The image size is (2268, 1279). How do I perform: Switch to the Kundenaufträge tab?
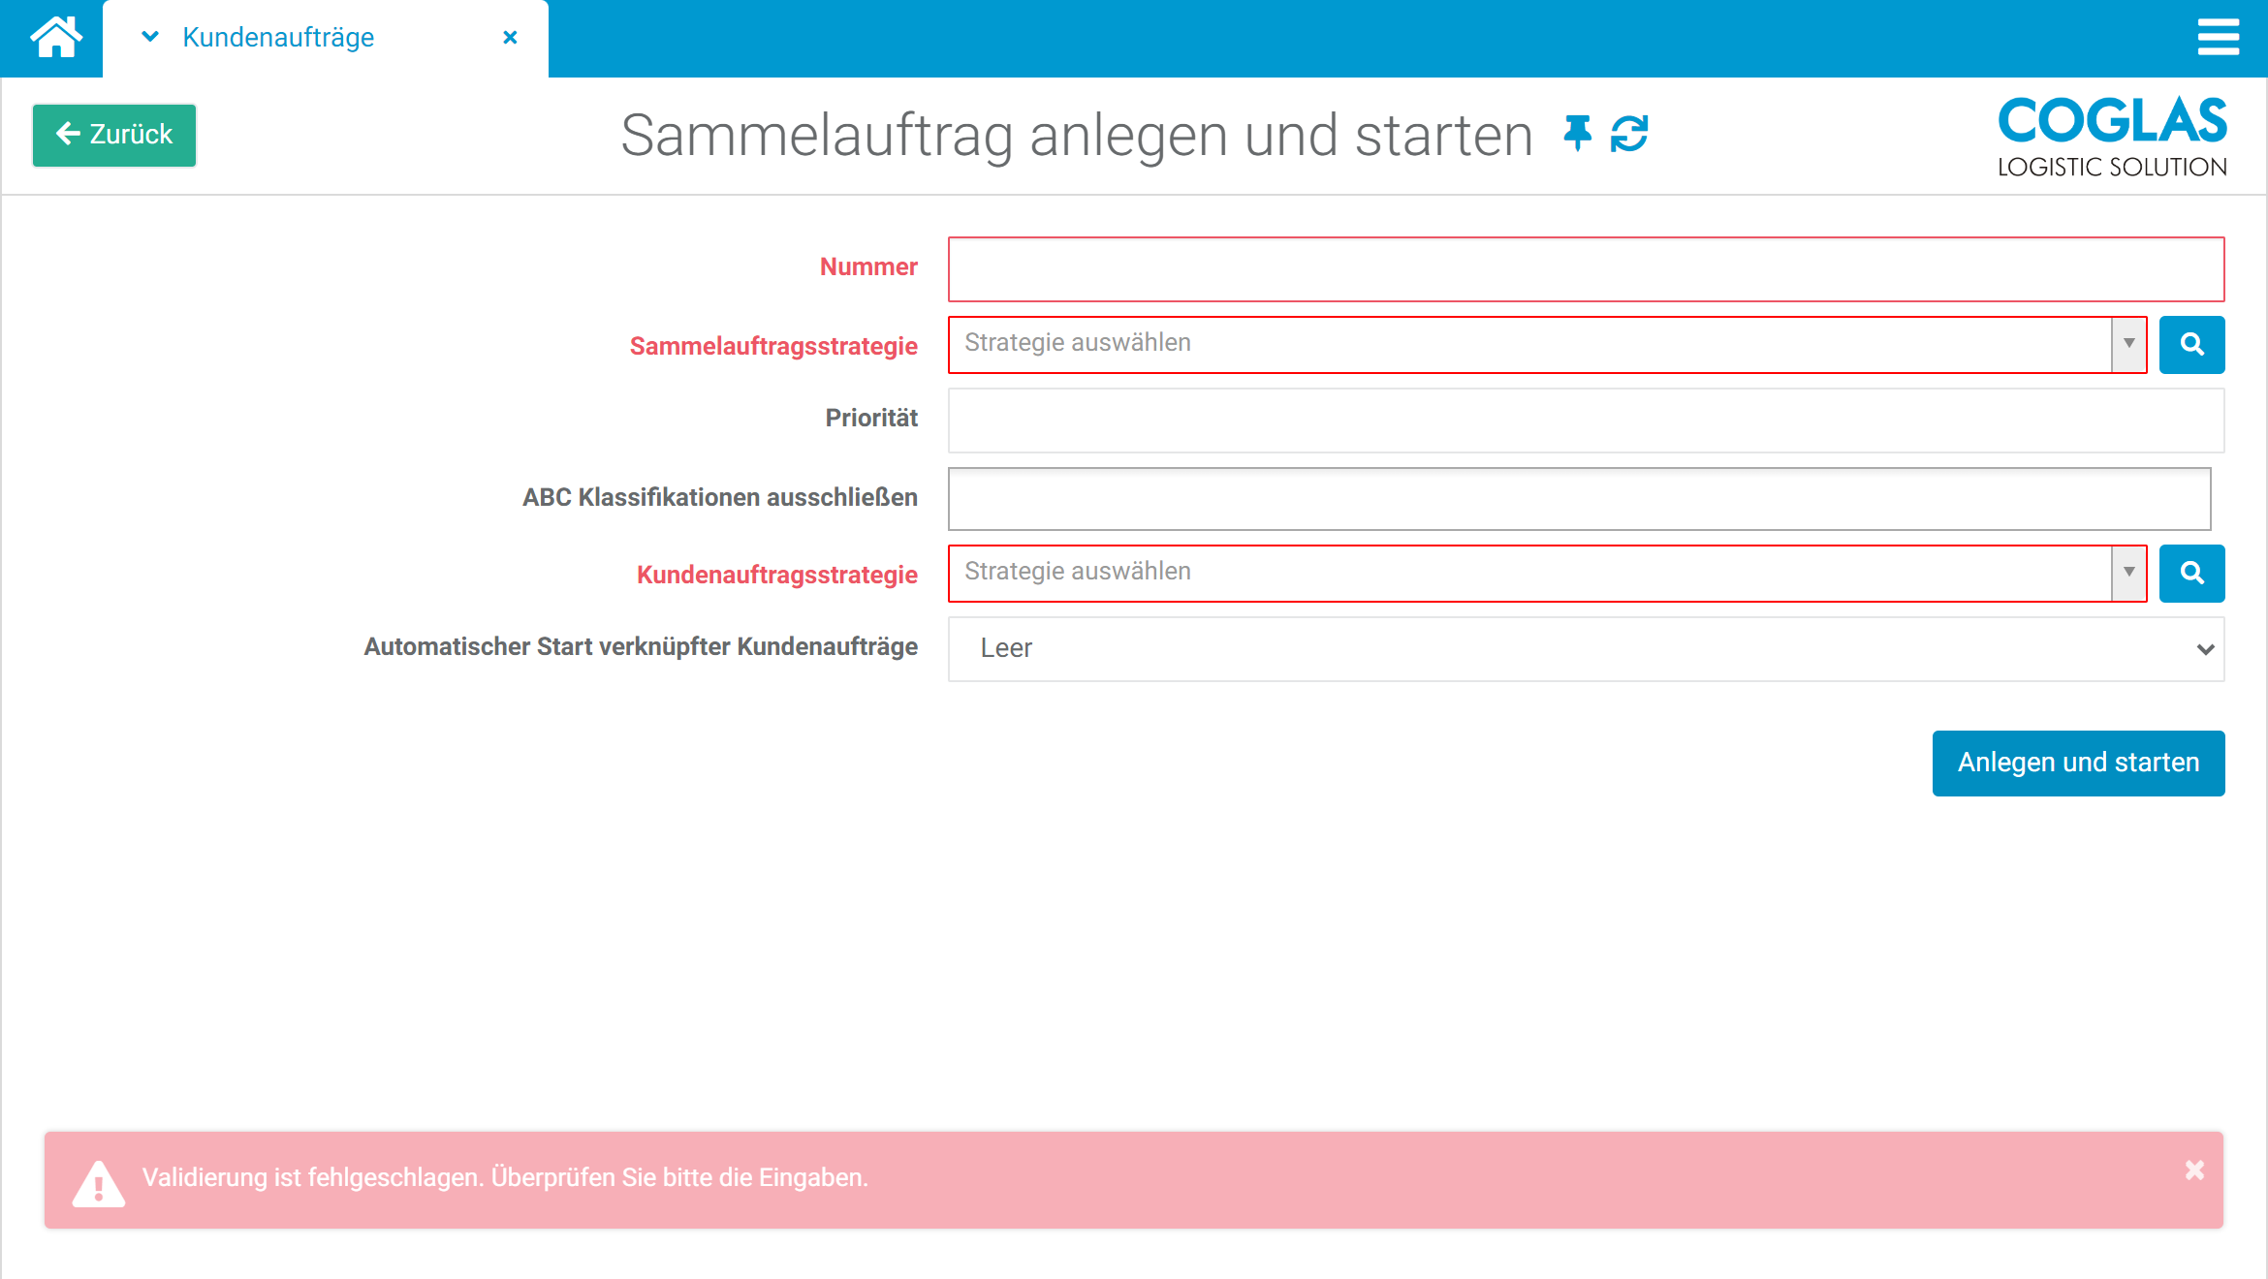point(277,37)
